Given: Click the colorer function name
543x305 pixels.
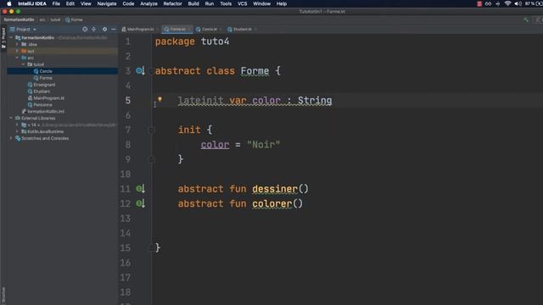Looking at the screenshot, I should coord(271,203).
